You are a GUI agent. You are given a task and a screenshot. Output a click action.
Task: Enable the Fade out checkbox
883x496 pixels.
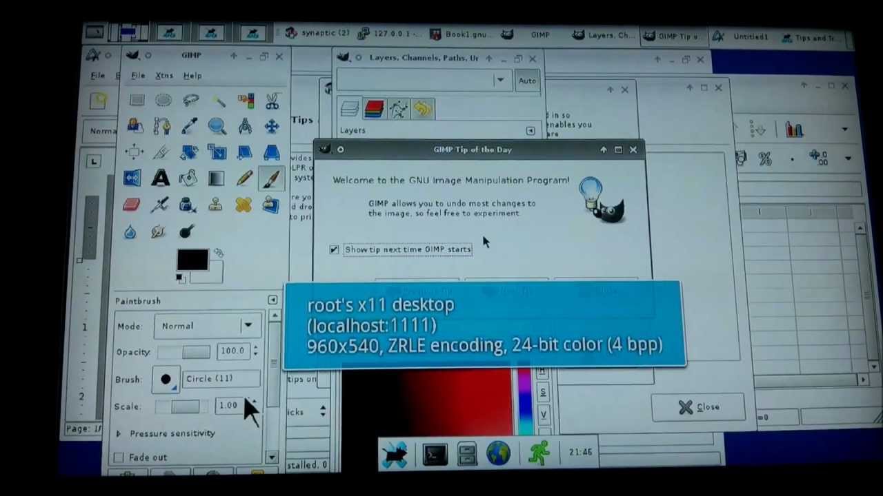coord(119,457)
